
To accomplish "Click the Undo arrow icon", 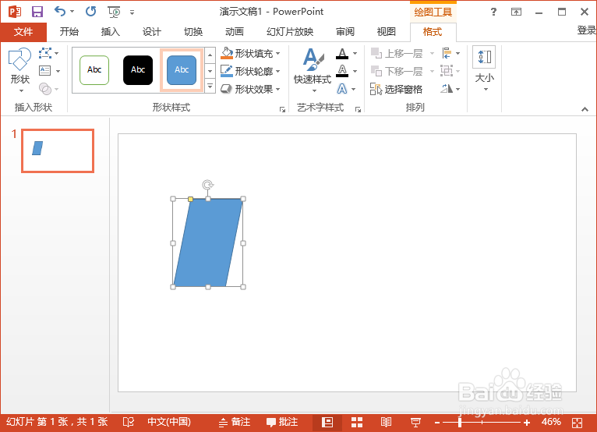I will point(60,12).
